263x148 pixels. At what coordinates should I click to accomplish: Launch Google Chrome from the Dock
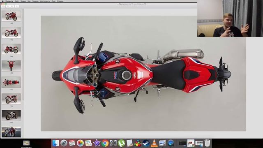pyautogui.click(x=105, y=143)
